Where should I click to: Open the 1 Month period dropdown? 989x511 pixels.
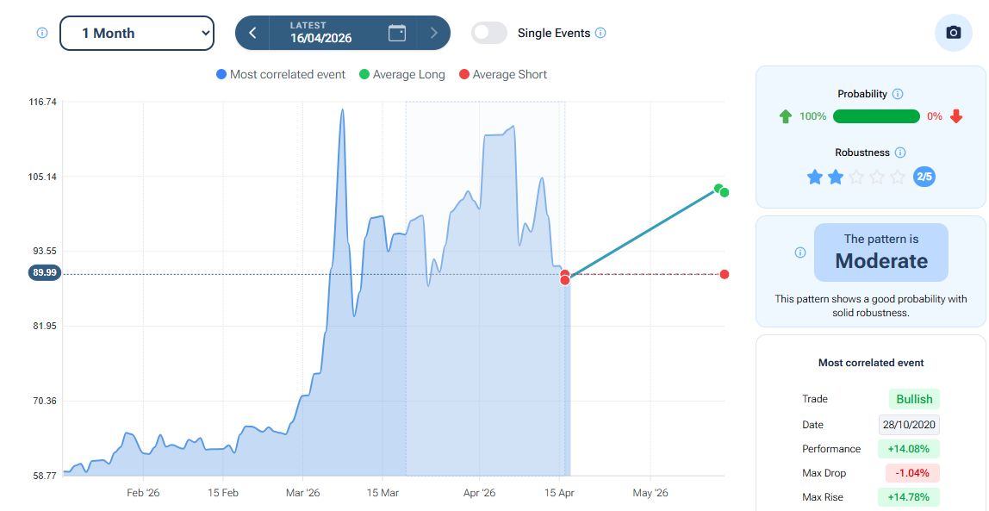point(136,33)
